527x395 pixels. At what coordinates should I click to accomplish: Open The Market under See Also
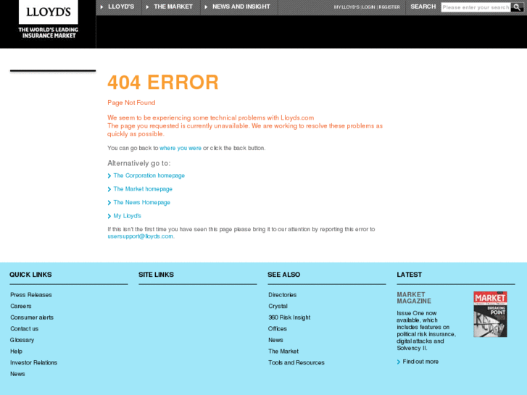click(x=283, y=352)
